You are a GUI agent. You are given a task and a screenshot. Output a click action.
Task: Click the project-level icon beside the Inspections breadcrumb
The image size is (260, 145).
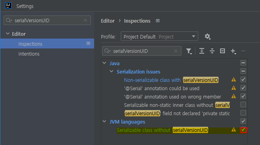pyautogui.click(x=158, y=21)
